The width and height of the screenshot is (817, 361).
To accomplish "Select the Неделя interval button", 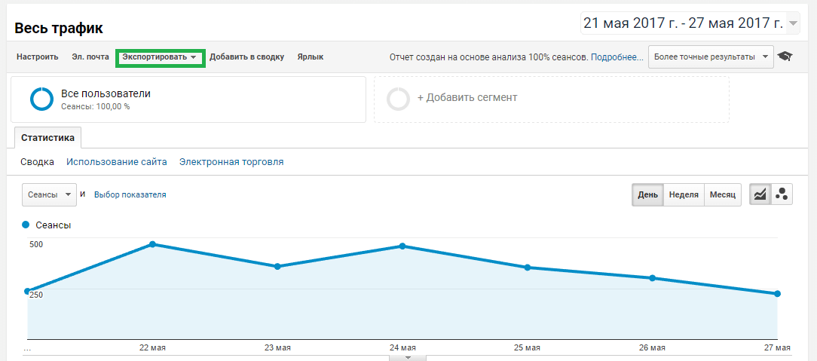I will click(683, 194).
